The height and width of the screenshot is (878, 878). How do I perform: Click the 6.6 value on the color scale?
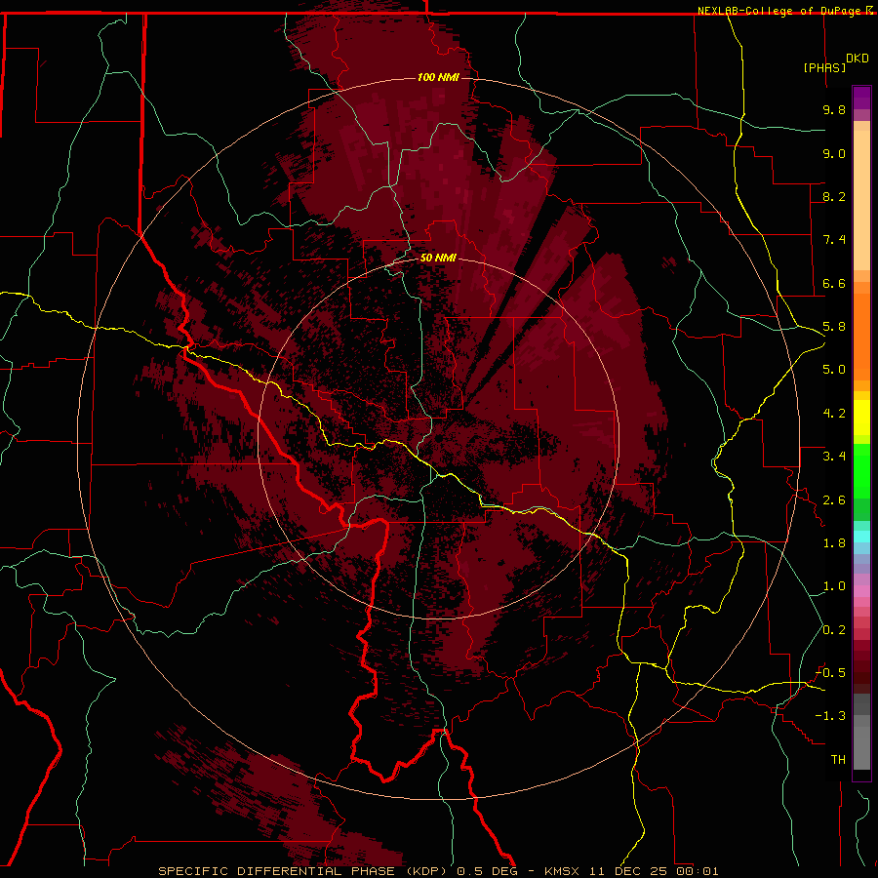point(834,283)
